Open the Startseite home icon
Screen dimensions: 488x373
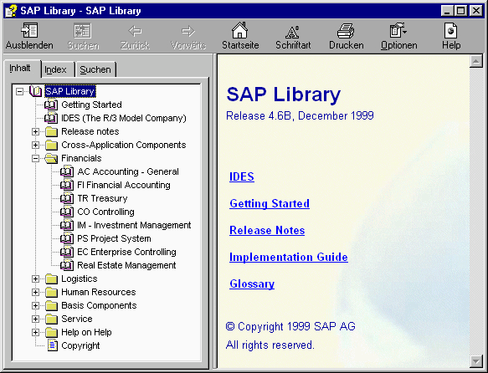point(239,30)
